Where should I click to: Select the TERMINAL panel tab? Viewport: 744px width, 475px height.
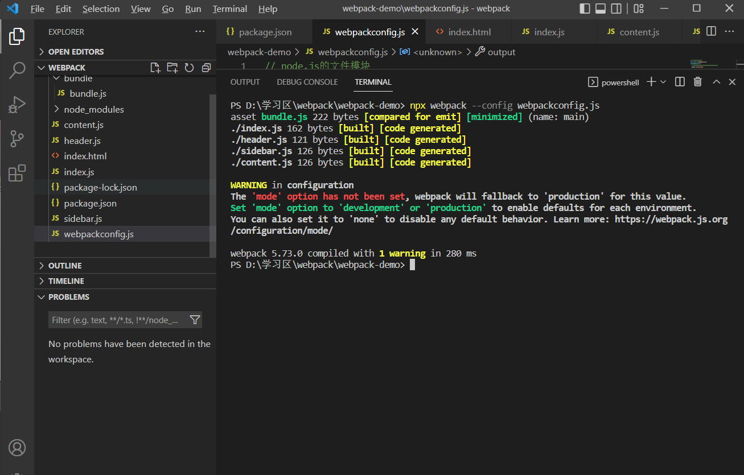click(x=373, y=82)
